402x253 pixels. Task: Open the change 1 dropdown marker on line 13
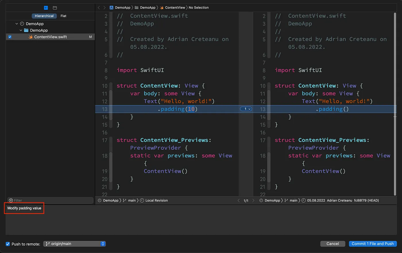click(246, 109)
